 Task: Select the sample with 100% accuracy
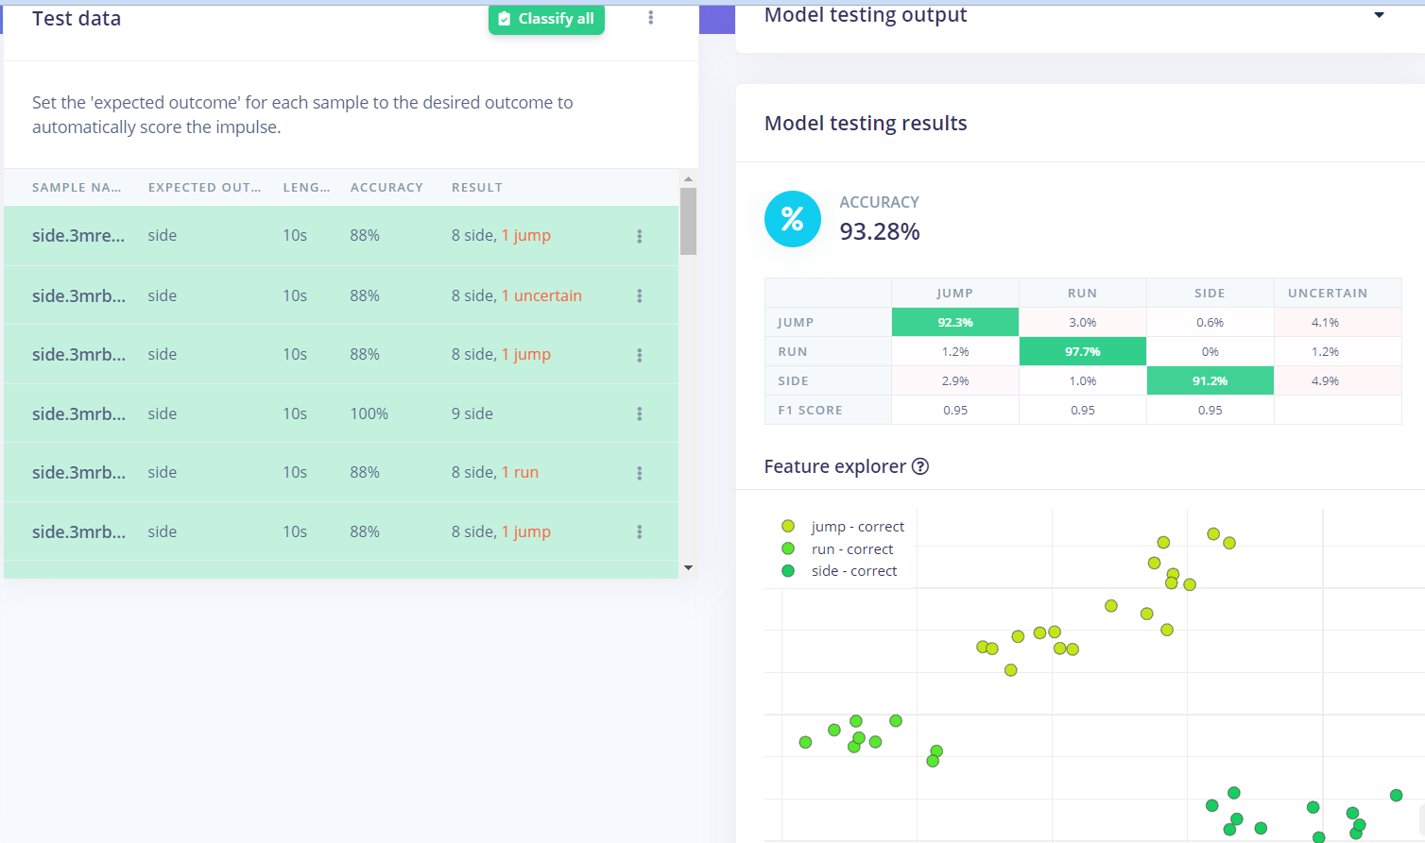coord(341,413)
